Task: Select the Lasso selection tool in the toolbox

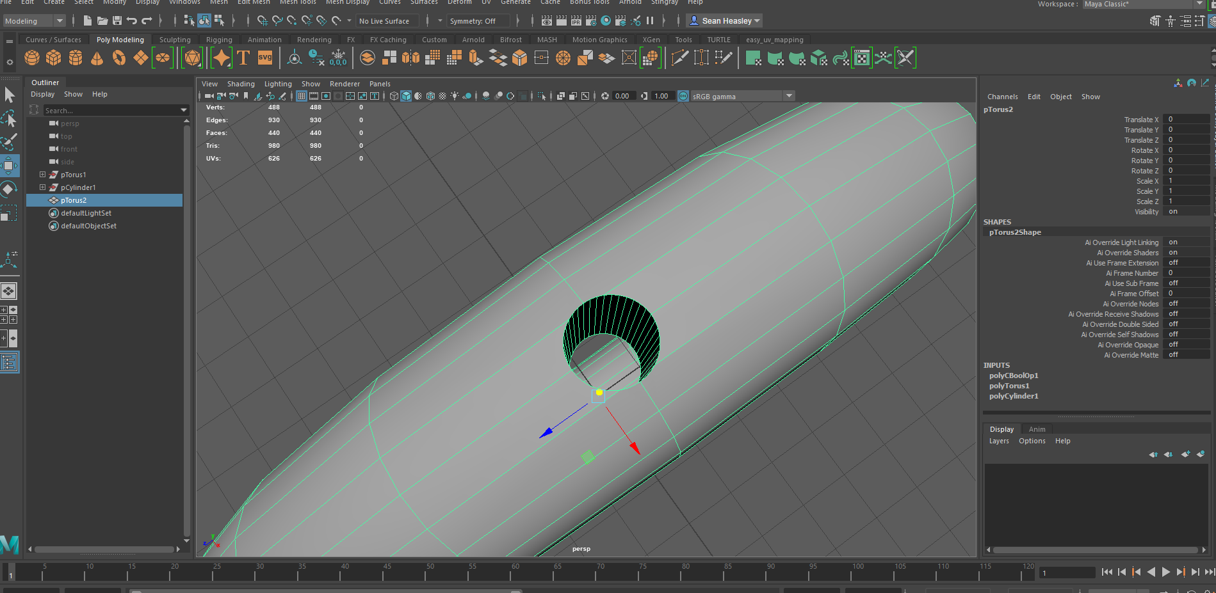Action: tap(9, 118)
